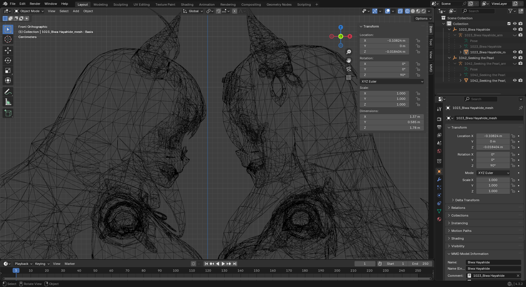
Task: Open the Add menu in the viewport header
Action: tap(76, 11)
